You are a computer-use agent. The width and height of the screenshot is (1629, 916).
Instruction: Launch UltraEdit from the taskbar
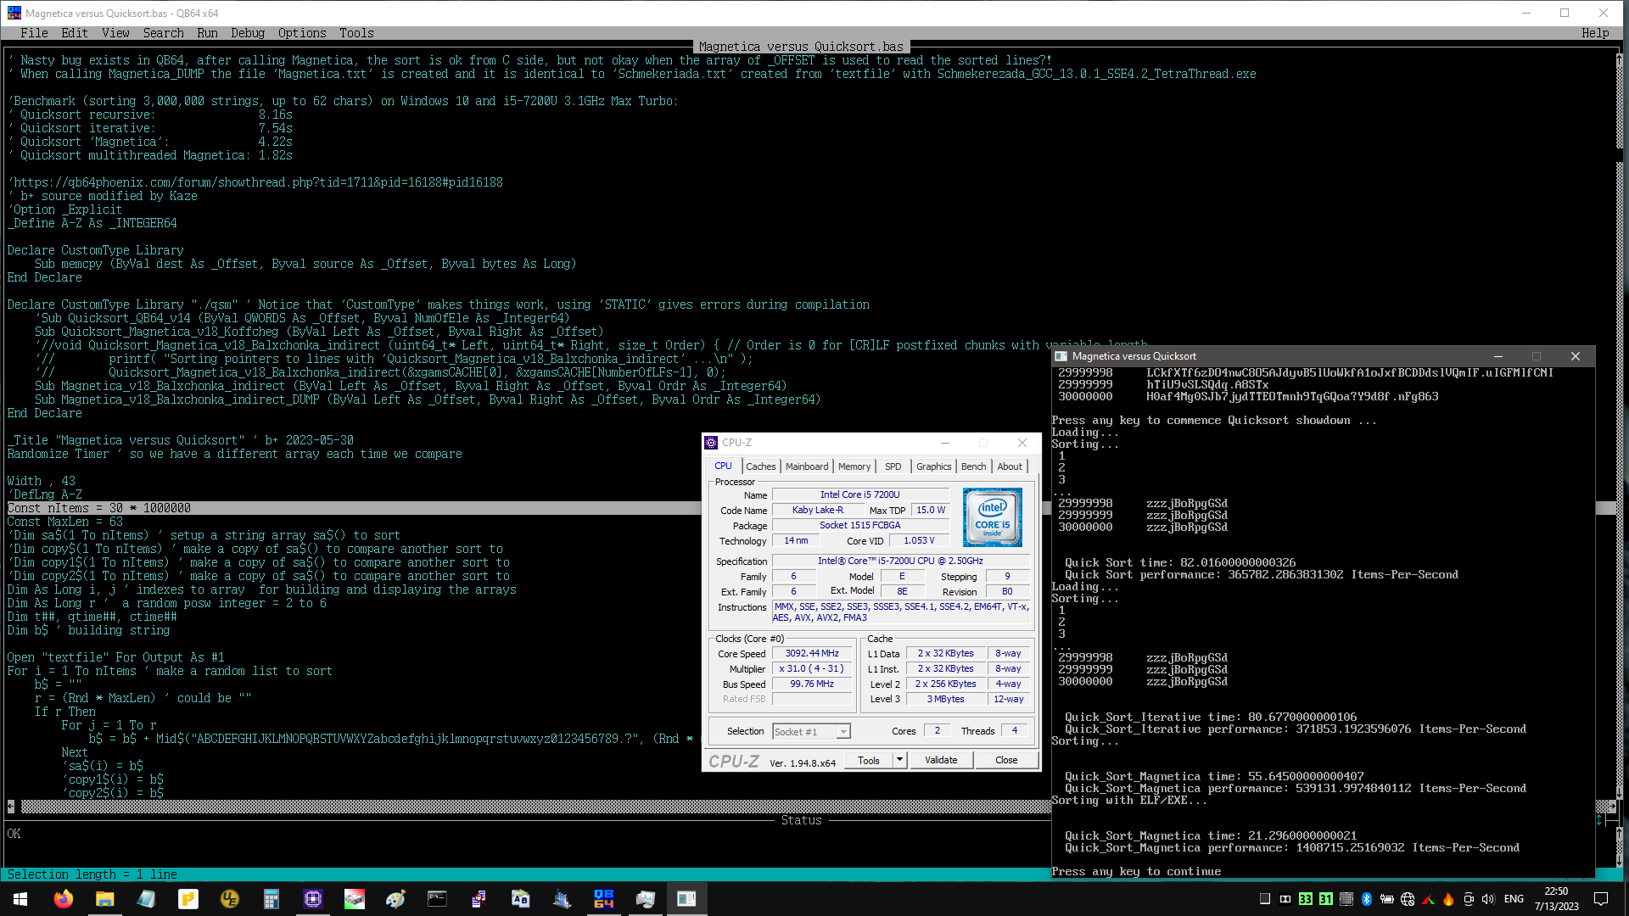pos(229,899)
